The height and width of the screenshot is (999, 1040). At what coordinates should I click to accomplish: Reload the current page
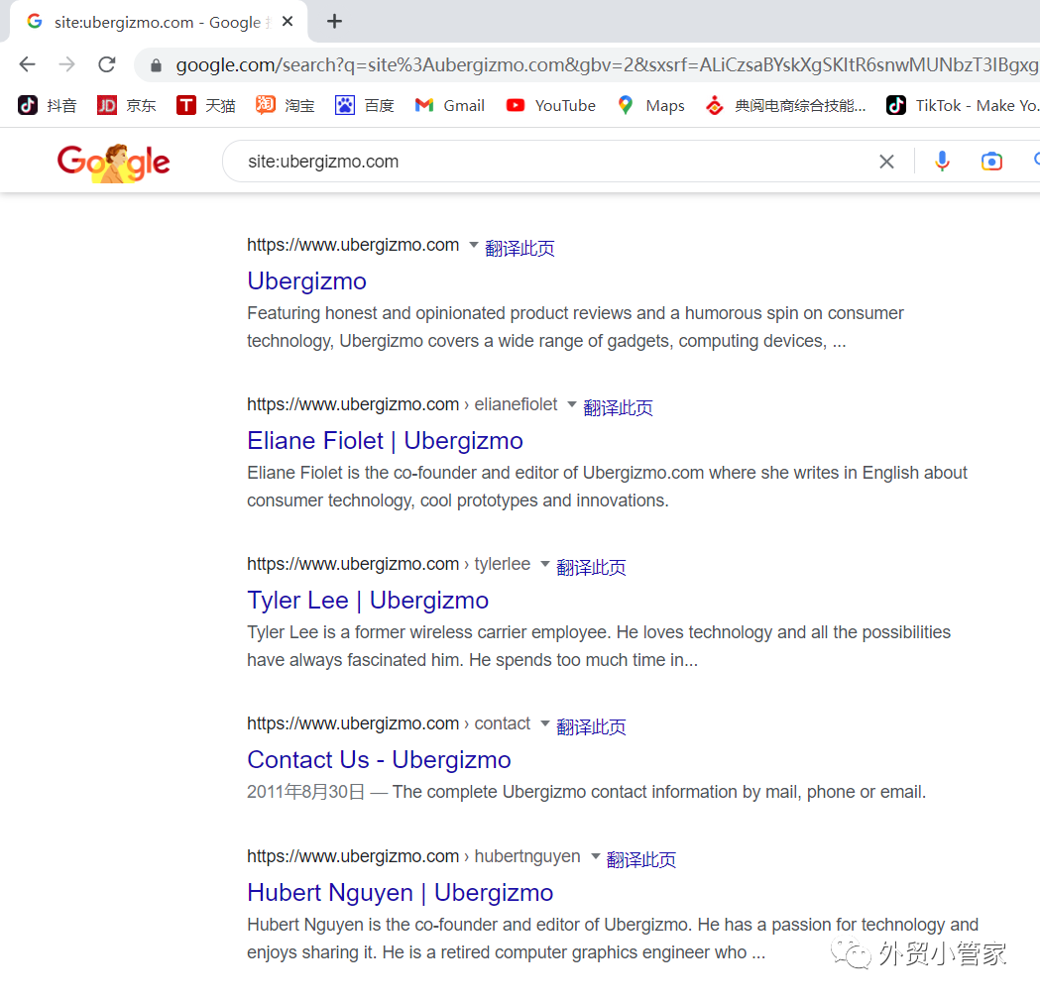[107, 64]
